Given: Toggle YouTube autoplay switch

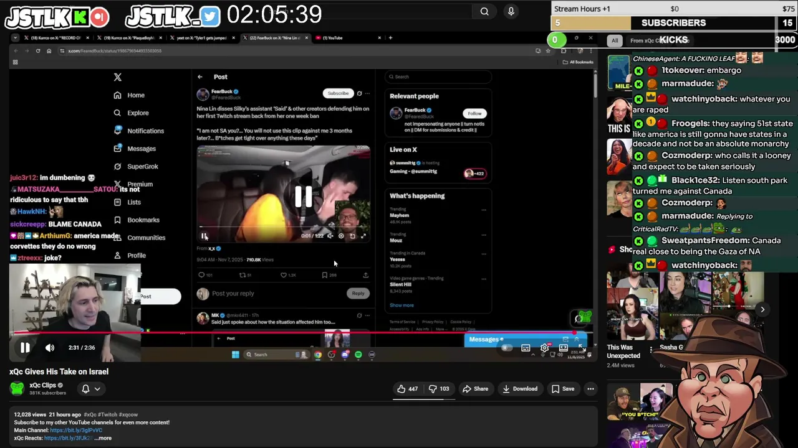Looking at the screenshot, I should 507,348.
